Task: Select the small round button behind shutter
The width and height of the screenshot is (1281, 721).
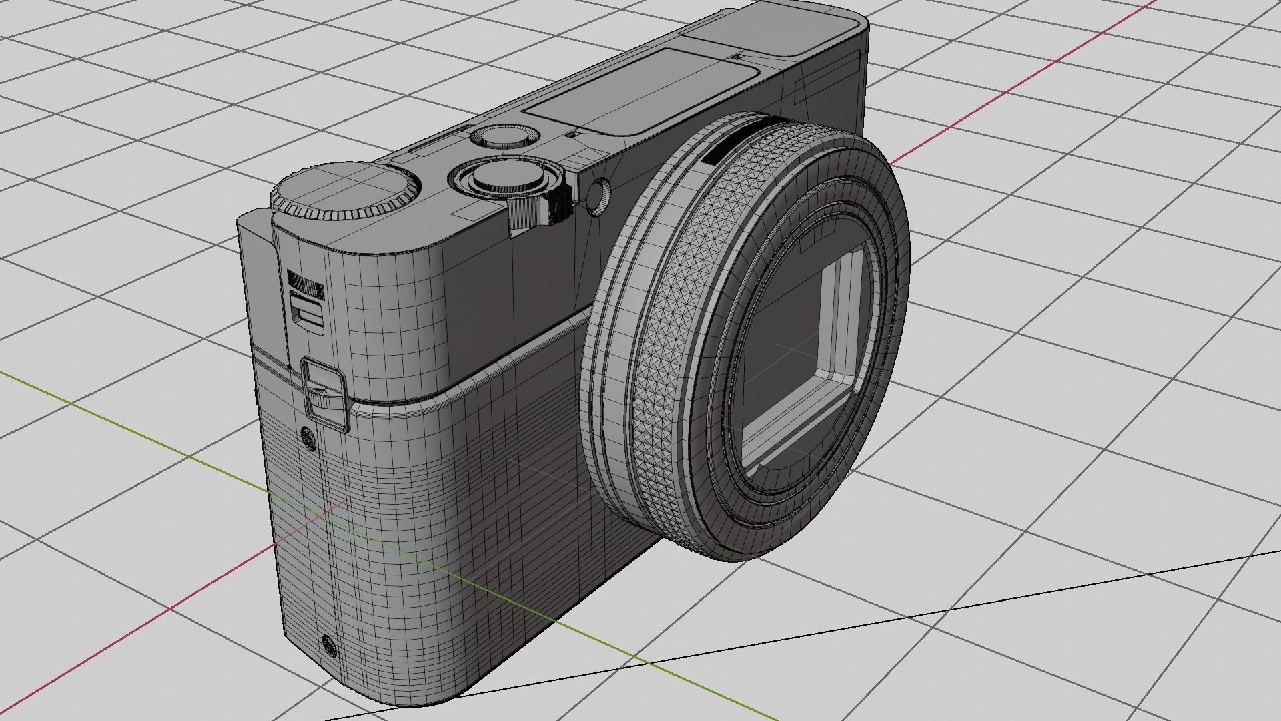Action: (504, 137)
